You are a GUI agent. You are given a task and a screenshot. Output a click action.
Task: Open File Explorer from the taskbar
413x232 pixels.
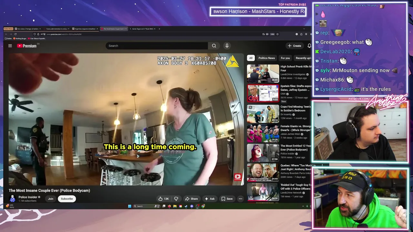click(x=175, y=206)
